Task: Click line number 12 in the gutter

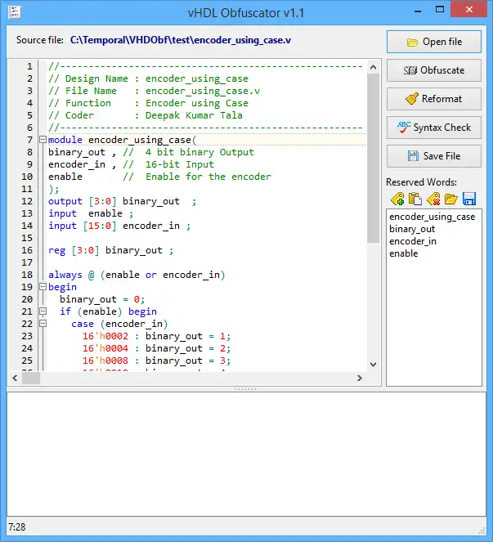Action: pyautogui.click(x=27, y=201)
